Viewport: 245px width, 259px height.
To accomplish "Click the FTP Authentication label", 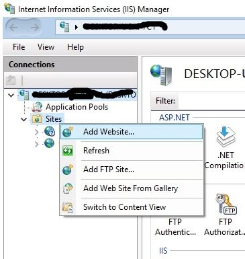I will click(x=175, y=227).
